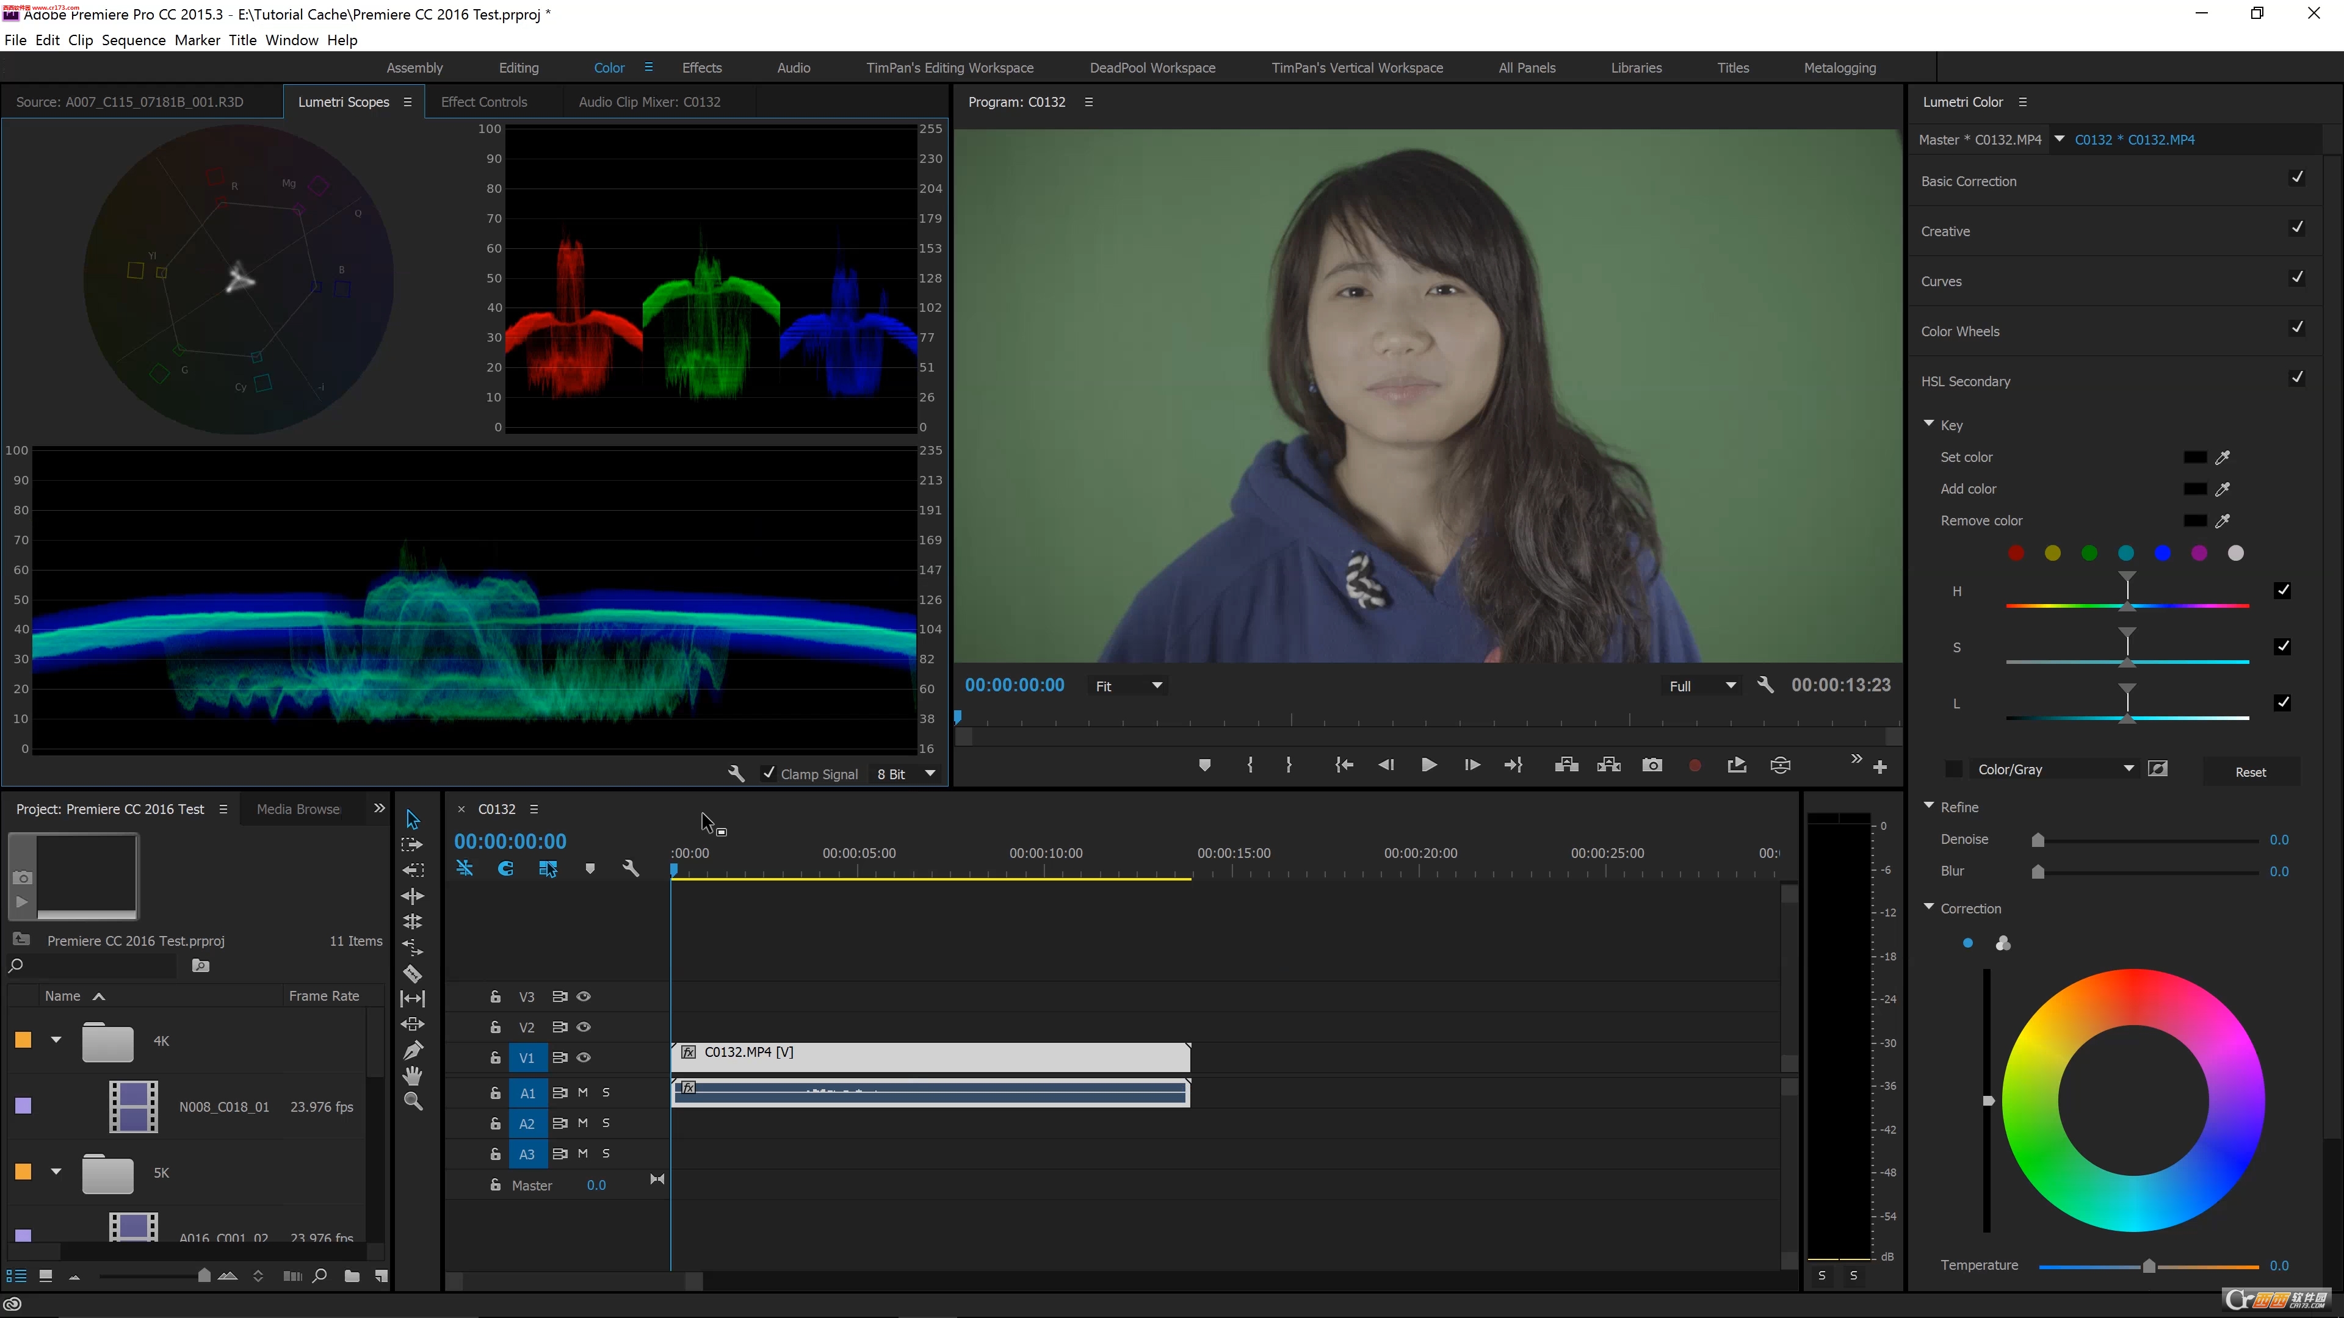Open the Sequence menu
This screenshot has height=1318, width=2344.
coord(133,40)
